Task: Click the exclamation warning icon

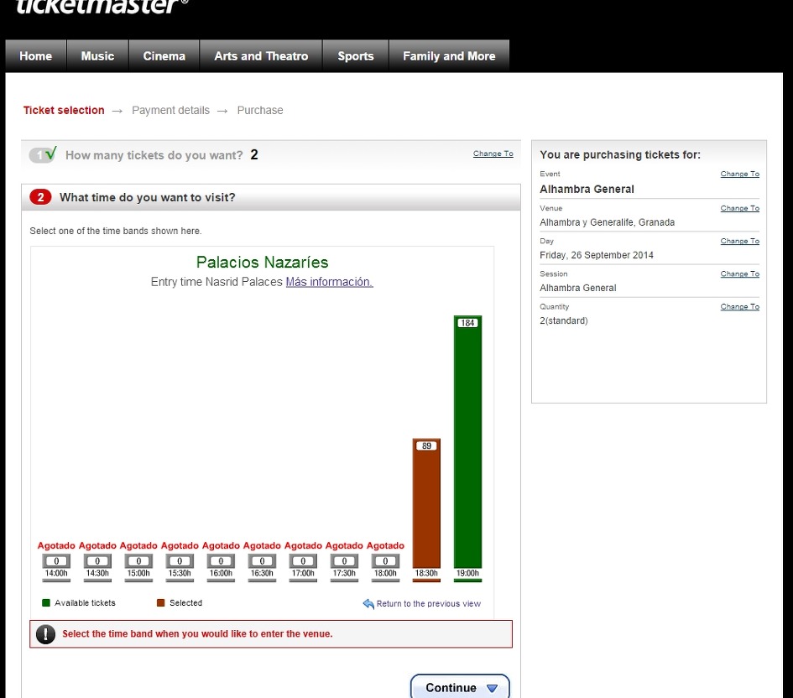Action: pos(45,633)
